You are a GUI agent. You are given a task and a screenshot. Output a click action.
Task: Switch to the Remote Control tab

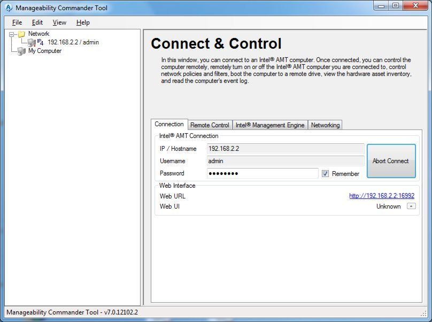[210, 125]
